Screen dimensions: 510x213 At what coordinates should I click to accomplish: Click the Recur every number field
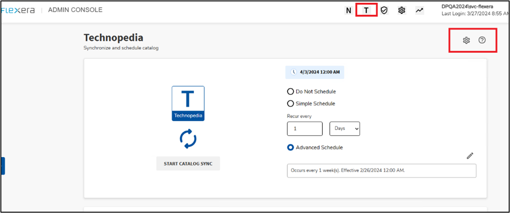click(304, 129)
